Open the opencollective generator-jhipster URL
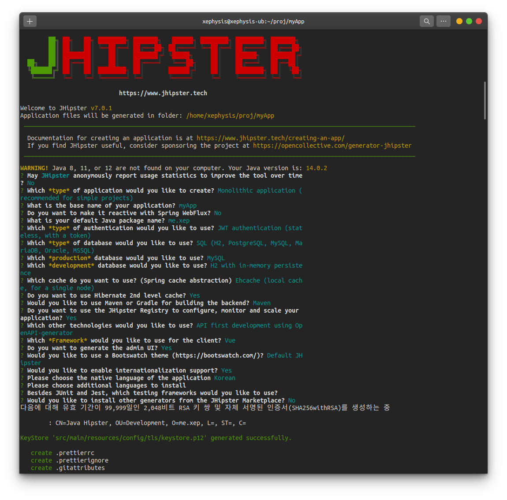The width and height of the screenshot is (507, 500). 332,146
